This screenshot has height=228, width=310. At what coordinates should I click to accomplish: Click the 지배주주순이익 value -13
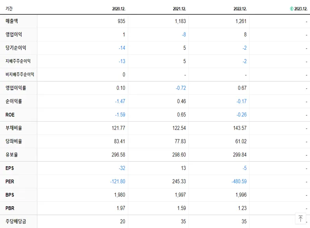122,61
